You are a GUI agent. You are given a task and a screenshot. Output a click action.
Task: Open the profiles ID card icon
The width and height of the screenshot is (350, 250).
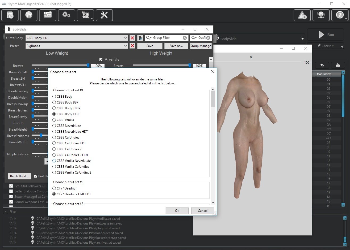click(x=48, y=15)
